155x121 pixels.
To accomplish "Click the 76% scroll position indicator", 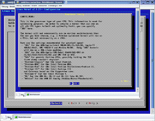I will pyautogui.click(x=125, y=81).
